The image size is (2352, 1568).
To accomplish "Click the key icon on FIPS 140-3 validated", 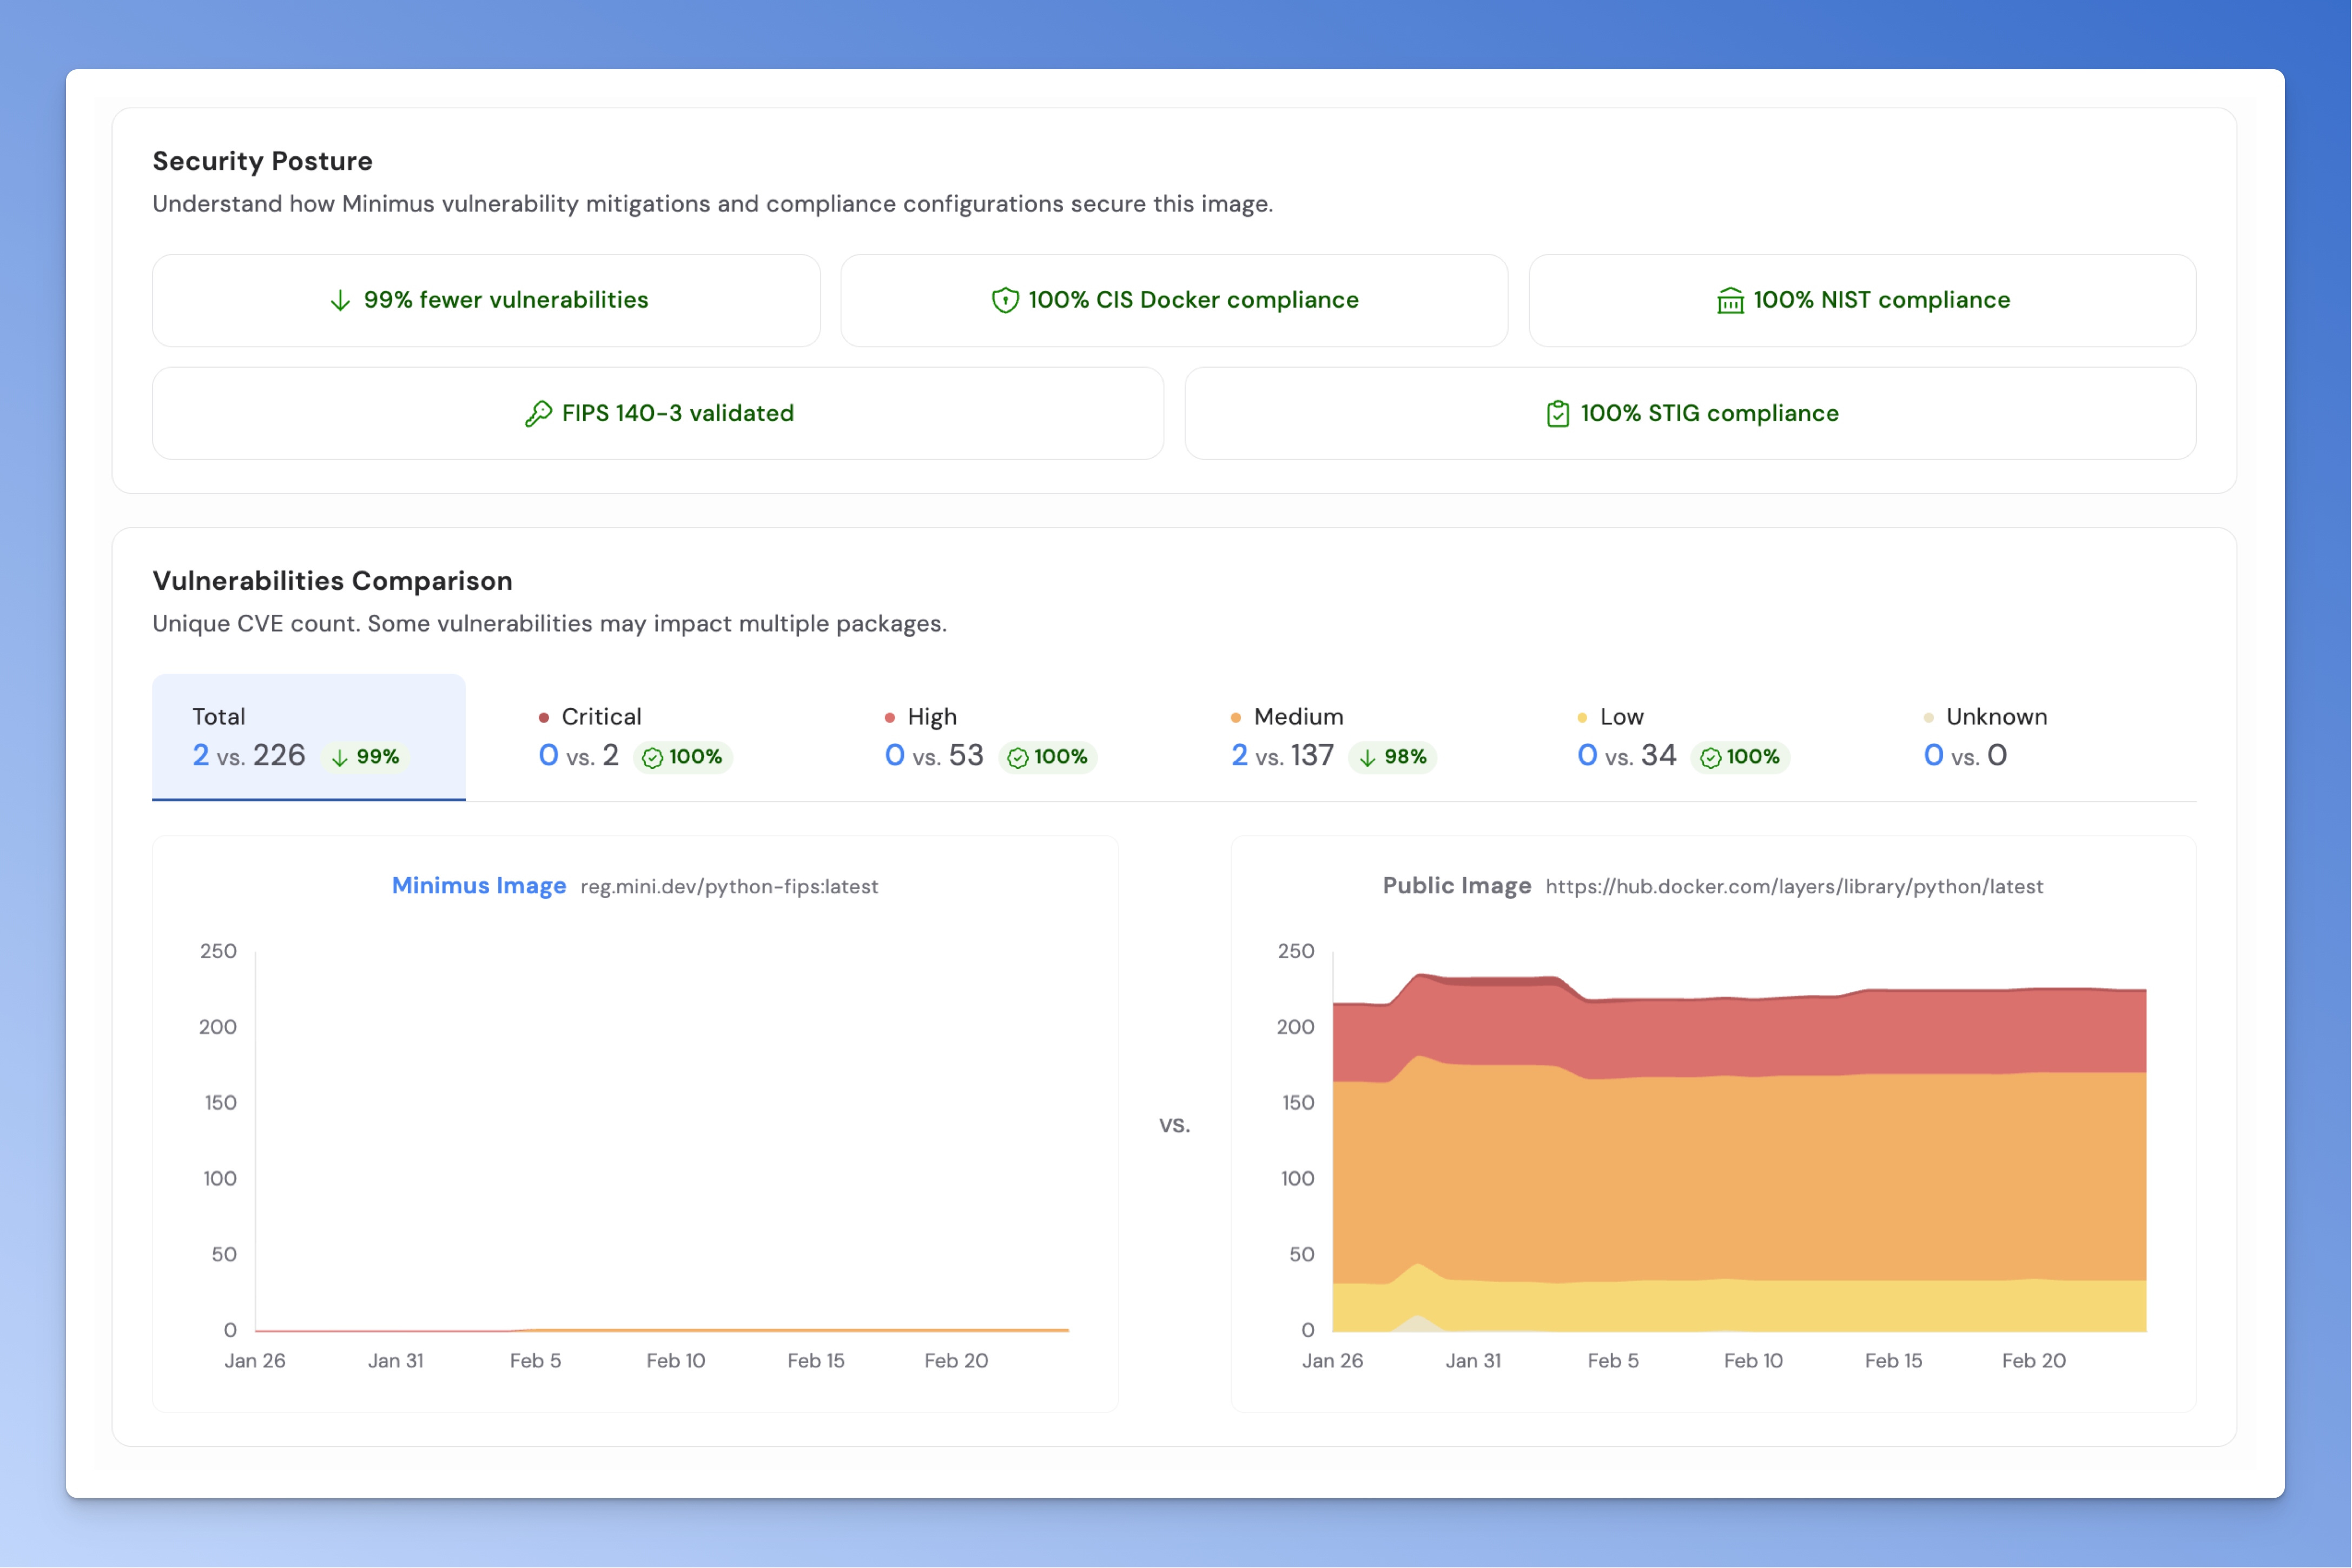I will coord(539,413).
